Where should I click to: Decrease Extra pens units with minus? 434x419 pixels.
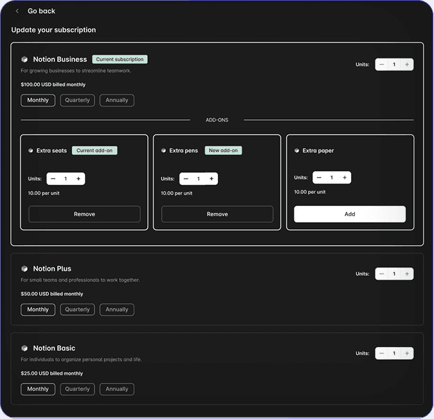pos(186,179)
